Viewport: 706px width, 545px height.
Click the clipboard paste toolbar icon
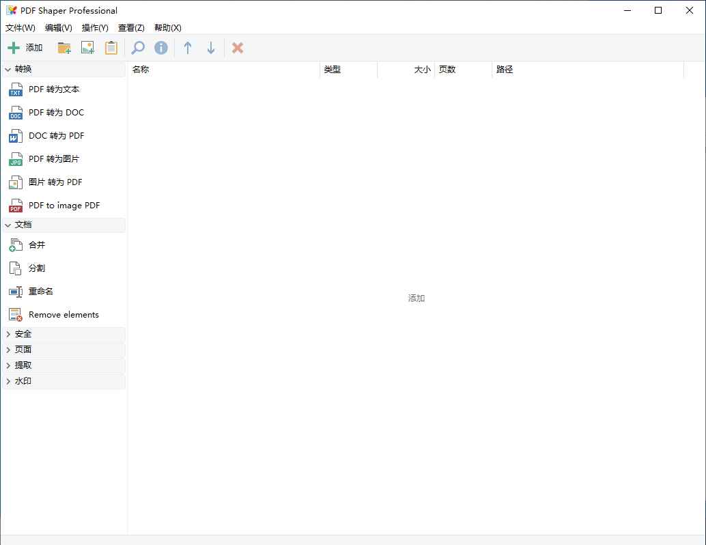[111, 48]
